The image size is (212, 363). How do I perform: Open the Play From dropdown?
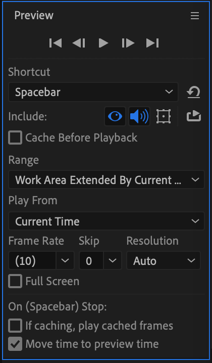click(x=107, y=221)
